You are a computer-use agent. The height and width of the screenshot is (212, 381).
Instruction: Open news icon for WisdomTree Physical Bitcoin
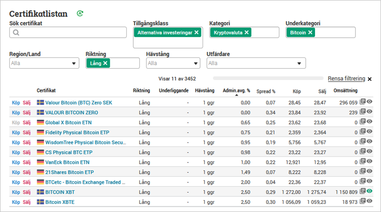[x=363, y=141]
